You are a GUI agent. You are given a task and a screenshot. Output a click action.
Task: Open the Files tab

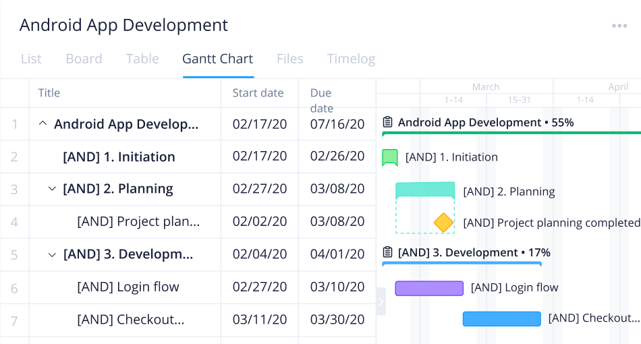click(x=289, y=59)
